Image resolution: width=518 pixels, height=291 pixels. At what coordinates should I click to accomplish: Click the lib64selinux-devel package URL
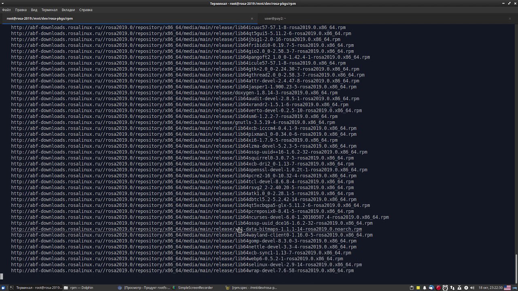pos(187,265)
